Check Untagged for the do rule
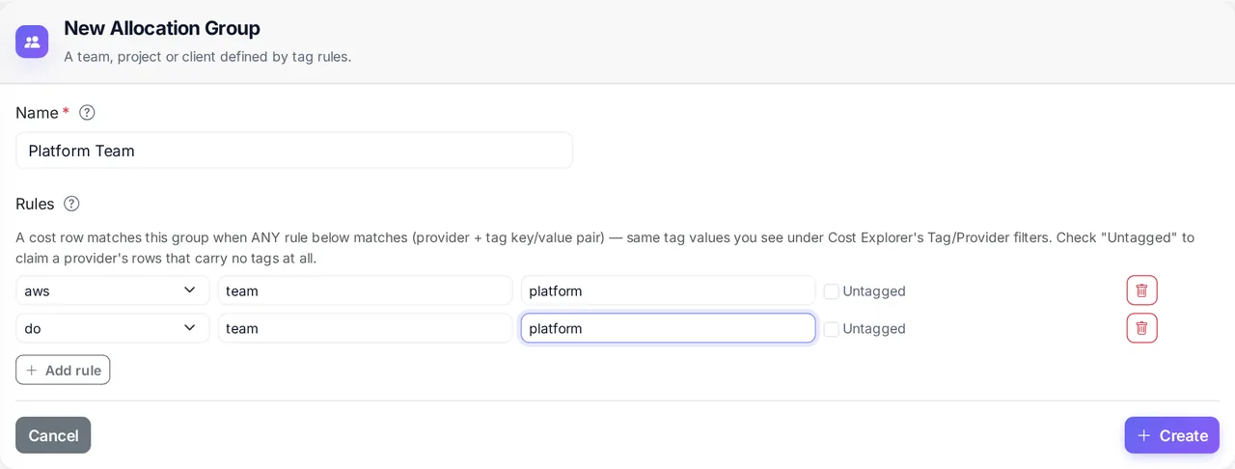The width and height of the screenshot is (1235, 469). click(831, 329)
